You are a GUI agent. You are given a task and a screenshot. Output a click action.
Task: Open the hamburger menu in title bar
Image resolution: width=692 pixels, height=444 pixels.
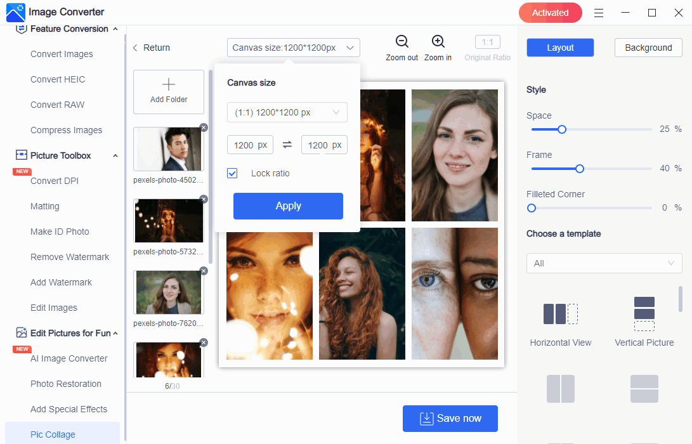(599, 13)
